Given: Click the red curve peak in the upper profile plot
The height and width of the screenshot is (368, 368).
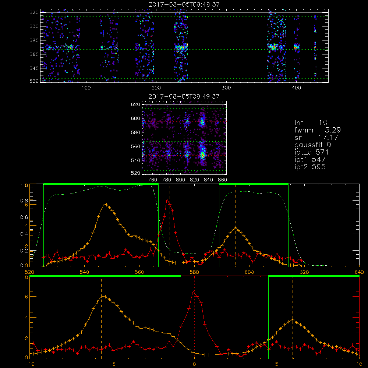Looking at the screenshot, I should coord(167,199).
